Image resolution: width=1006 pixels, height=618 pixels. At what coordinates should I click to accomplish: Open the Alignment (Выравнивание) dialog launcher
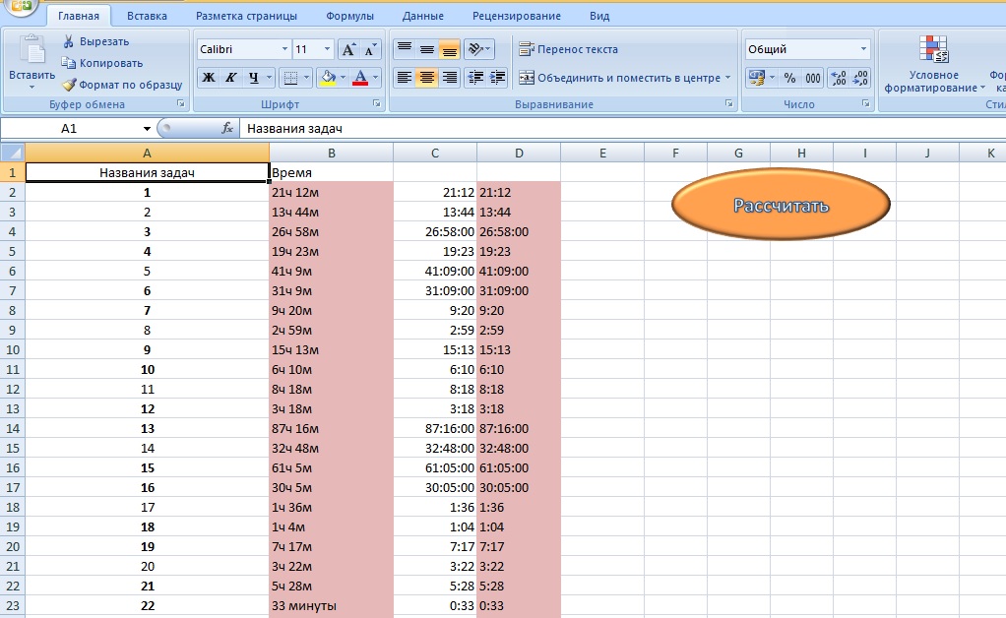728,103
